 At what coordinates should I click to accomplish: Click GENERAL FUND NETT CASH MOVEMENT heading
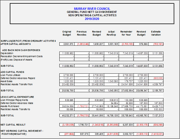coord(92,12)
